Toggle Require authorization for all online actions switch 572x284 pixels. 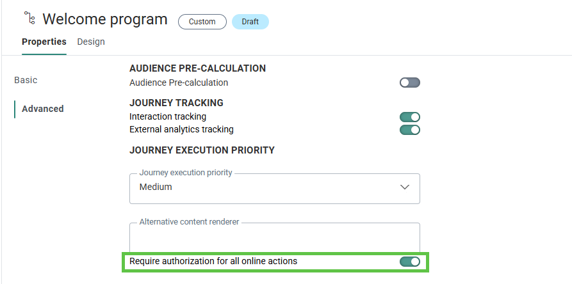[410, 262]
